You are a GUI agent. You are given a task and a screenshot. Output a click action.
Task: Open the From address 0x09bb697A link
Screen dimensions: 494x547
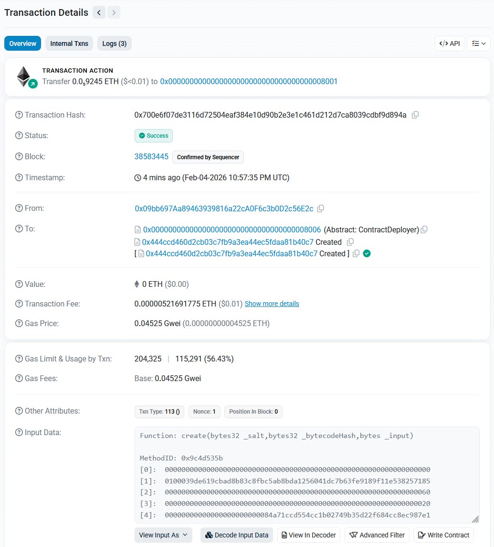point(224,208)
